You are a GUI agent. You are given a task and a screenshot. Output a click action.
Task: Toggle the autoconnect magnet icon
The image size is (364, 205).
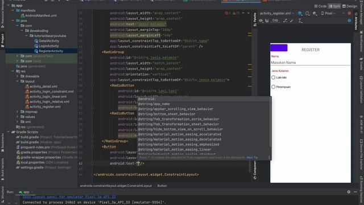coord(267,20)
